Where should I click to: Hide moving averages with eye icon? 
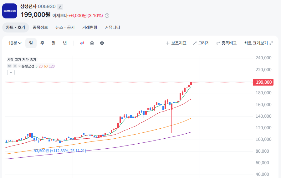coord(9,66)
